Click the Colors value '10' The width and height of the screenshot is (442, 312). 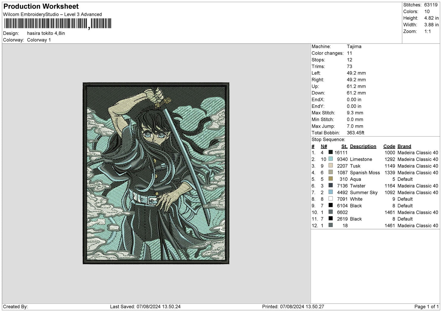coord(427,12)
